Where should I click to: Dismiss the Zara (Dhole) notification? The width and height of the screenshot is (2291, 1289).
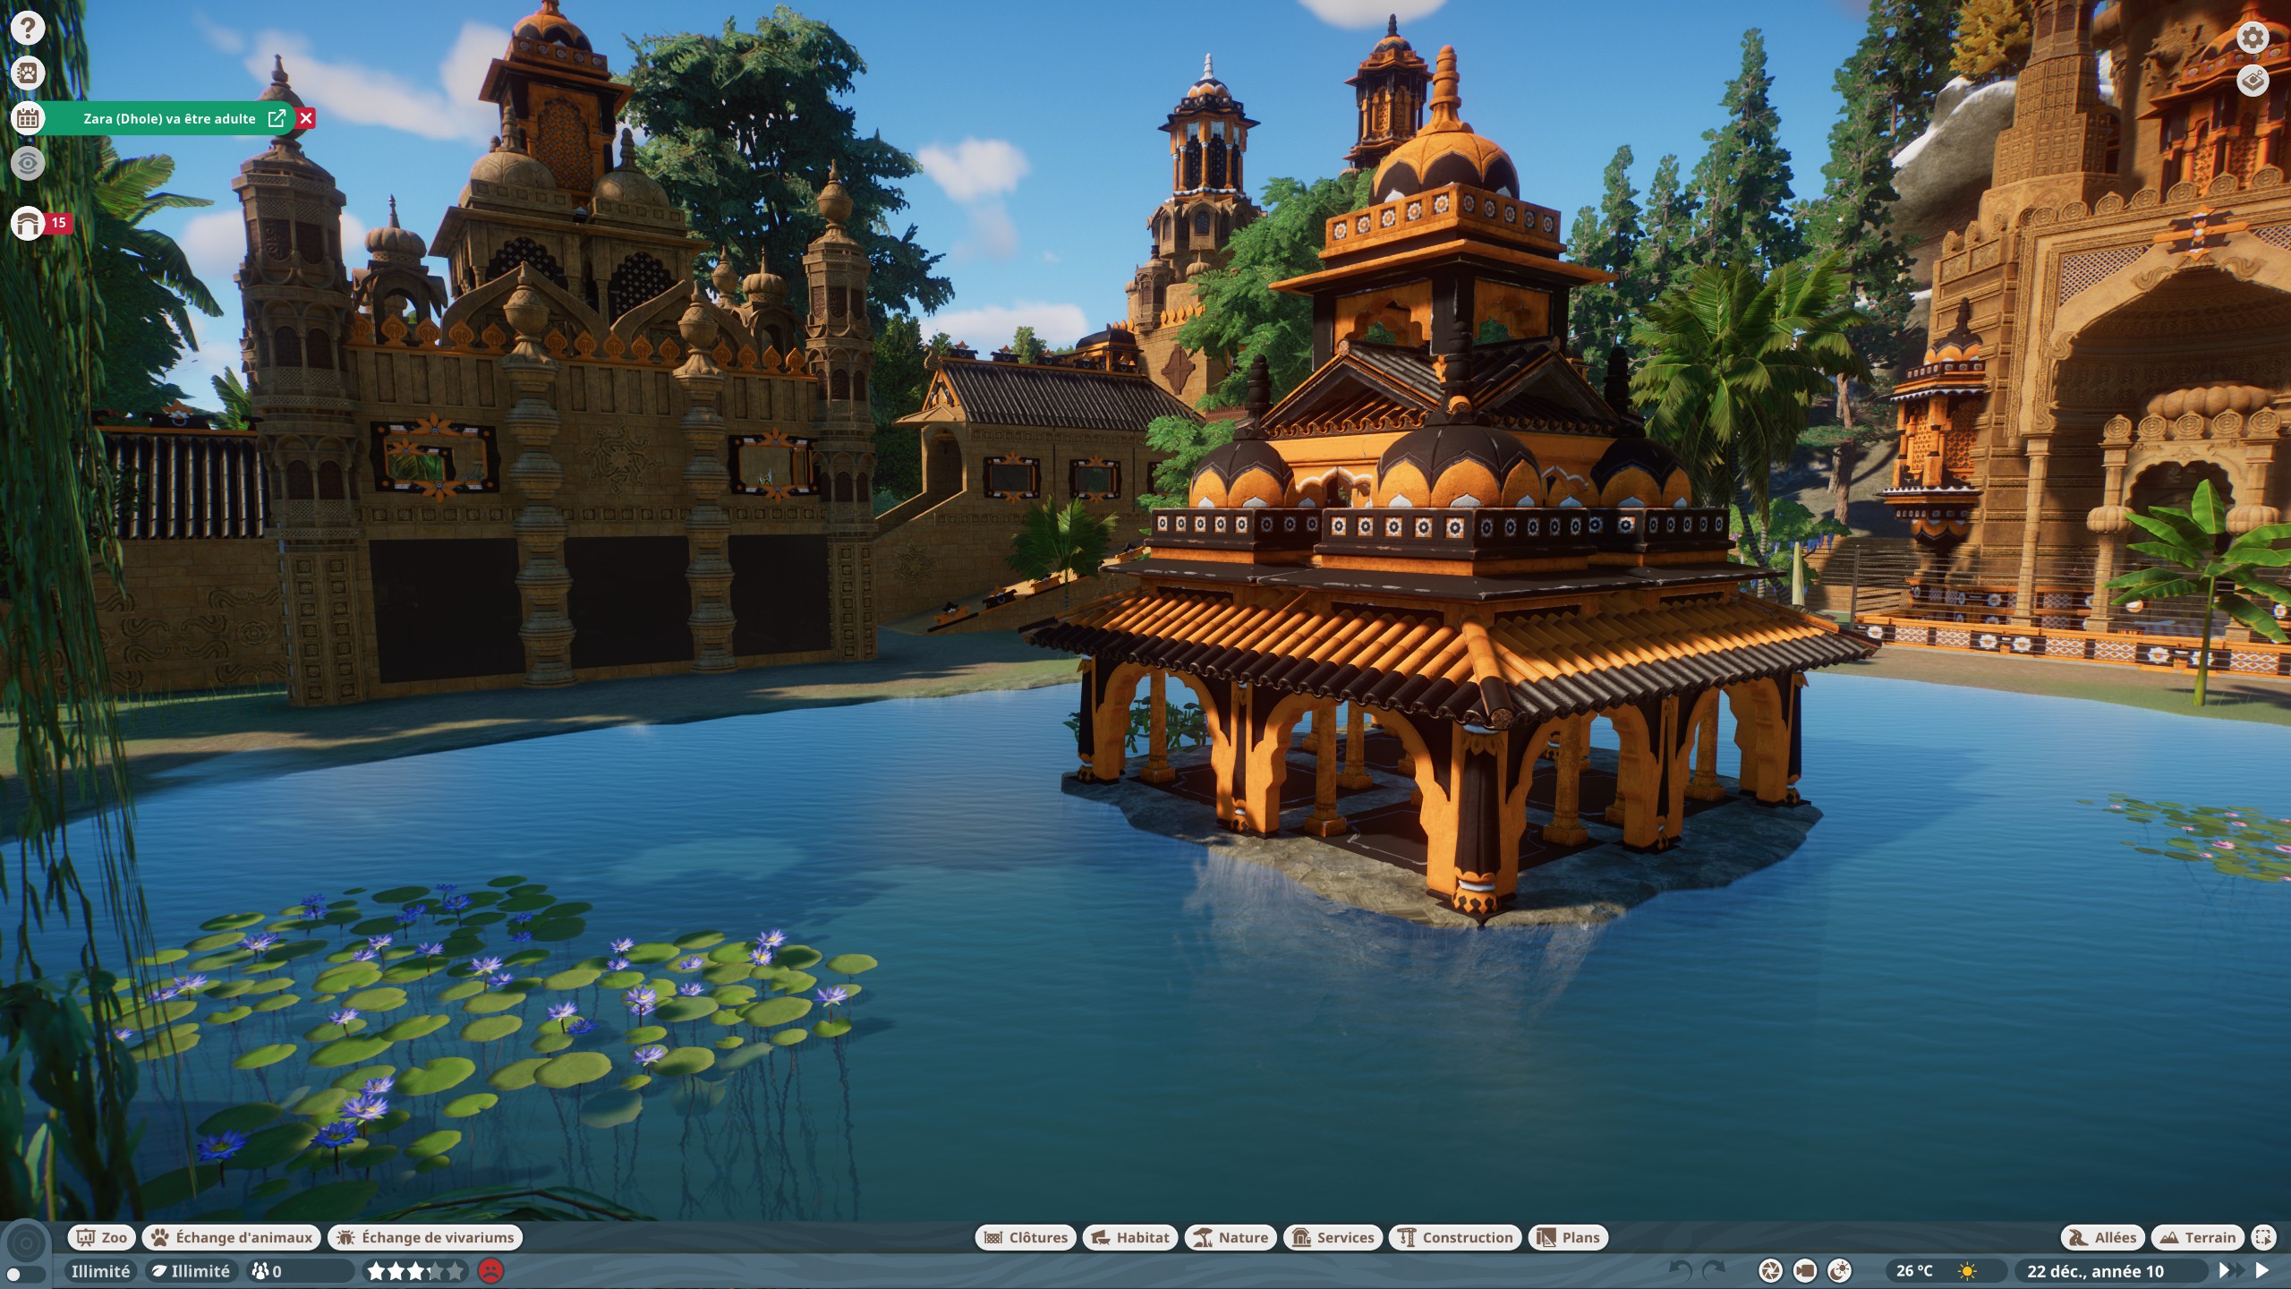point(306,118)
